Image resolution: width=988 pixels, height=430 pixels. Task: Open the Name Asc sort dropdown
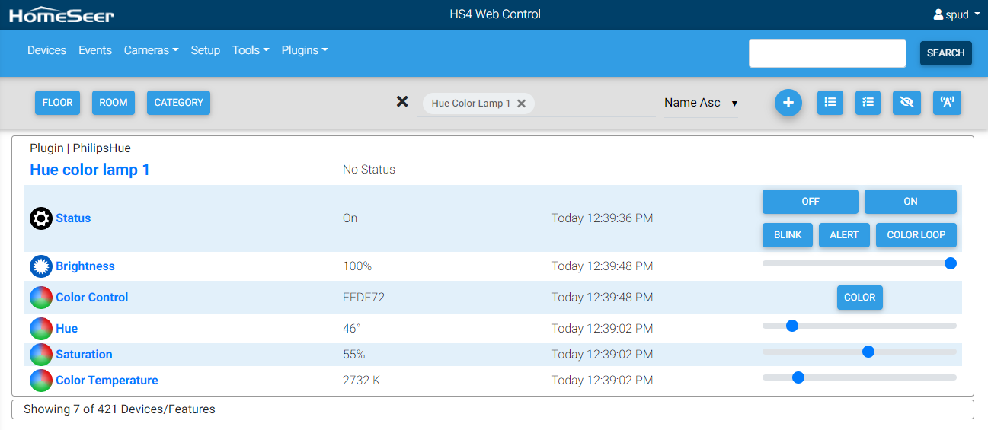click(x=700, y=103)
